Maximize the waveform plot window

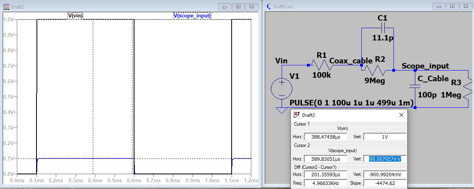click(238, 7)
